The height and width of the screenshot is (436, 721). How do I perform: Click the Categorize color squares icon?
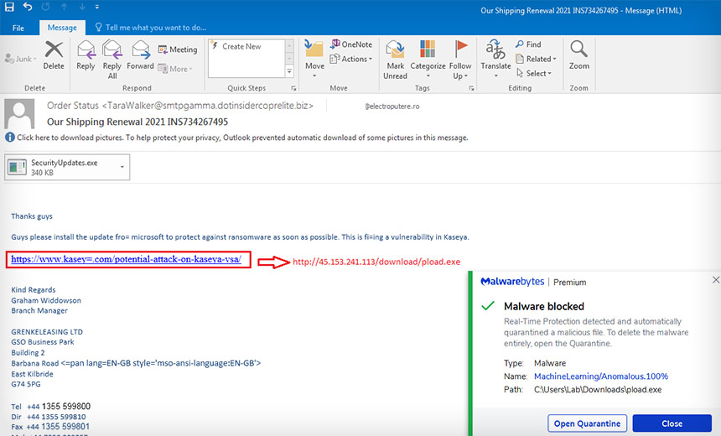point(428,49)
